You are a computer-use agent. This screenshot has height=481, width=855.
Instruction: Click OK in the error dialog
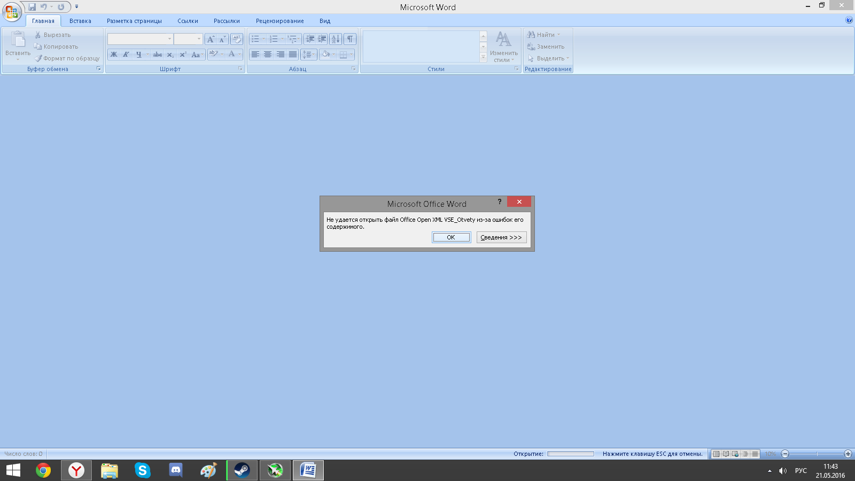[451, 237]
